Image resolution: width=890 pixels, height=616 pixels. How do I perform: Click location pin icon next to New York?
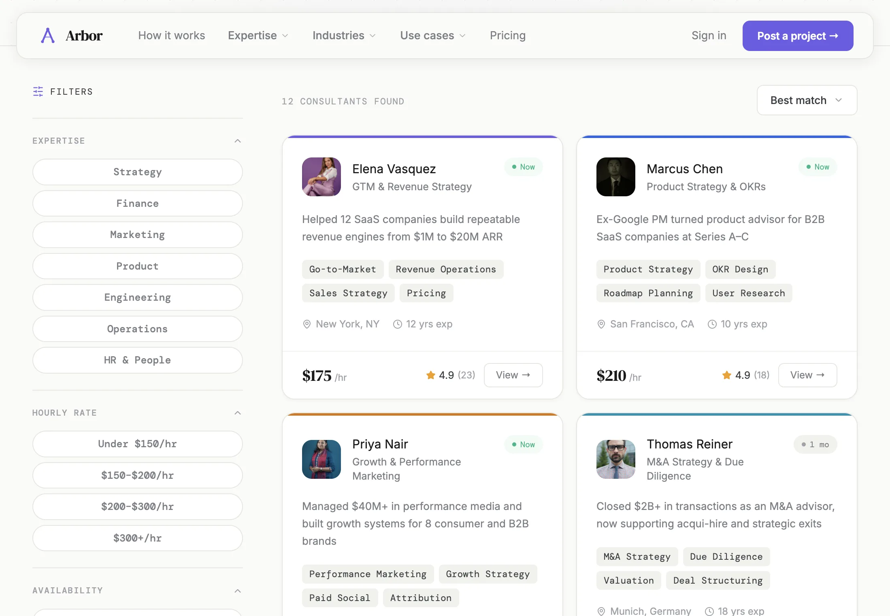[307, 324]
